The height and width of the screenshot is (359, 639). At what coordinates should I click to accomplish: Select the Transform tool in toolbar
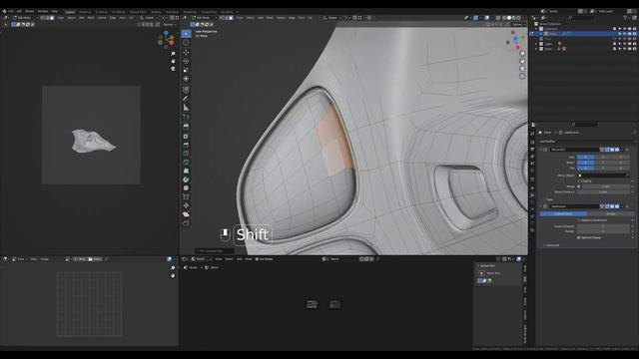[186, 79]
